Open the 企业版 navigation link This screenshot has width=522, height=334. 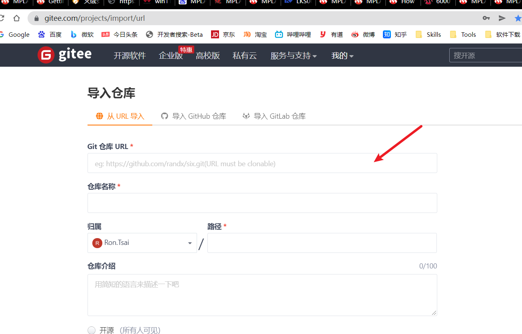click(x=171, y=56)
